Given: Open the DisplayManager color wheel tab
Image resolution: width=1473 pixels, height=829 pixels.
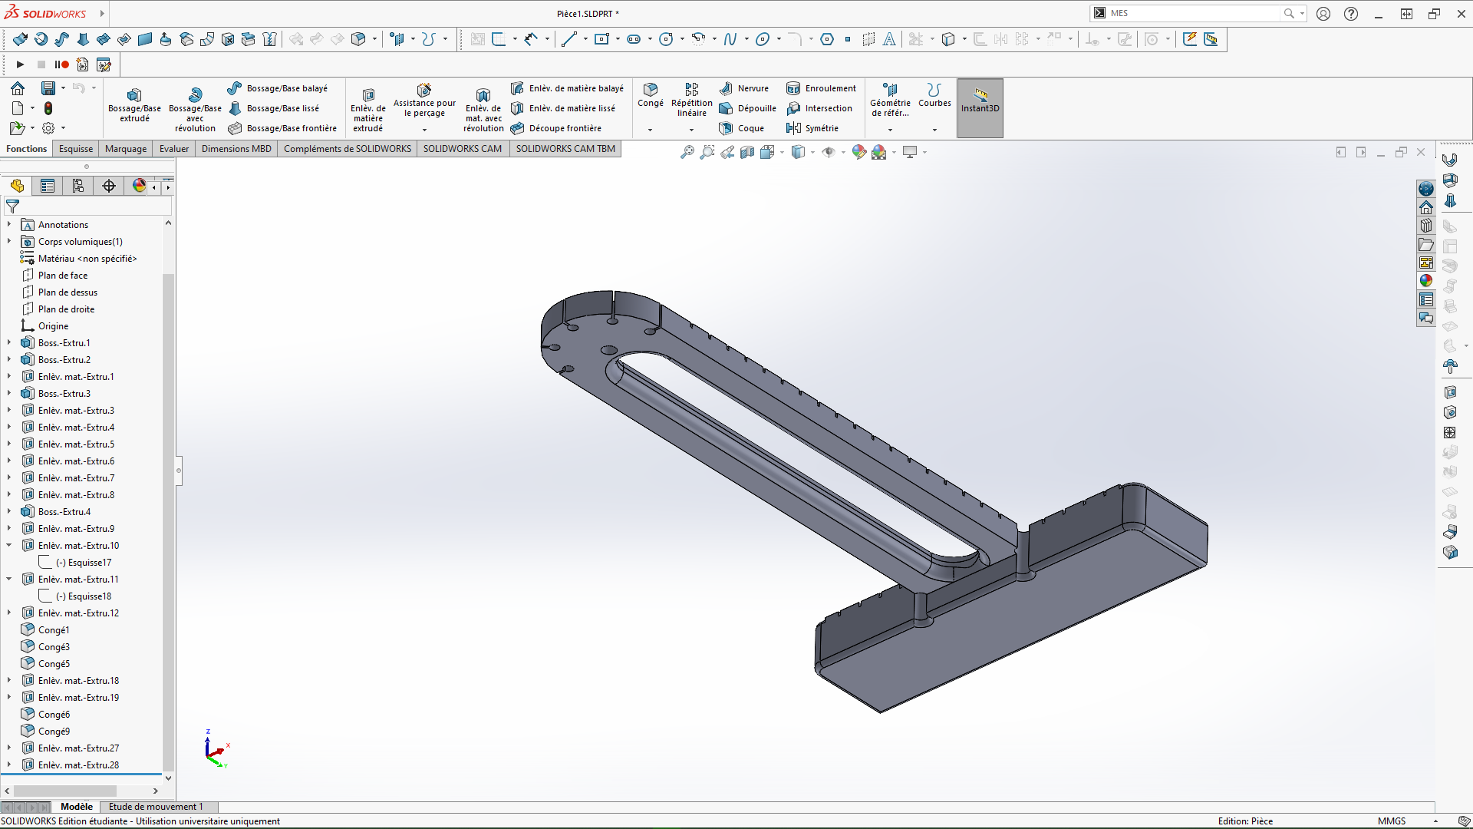Looking at the screenshot, I should tap(139, 186).
